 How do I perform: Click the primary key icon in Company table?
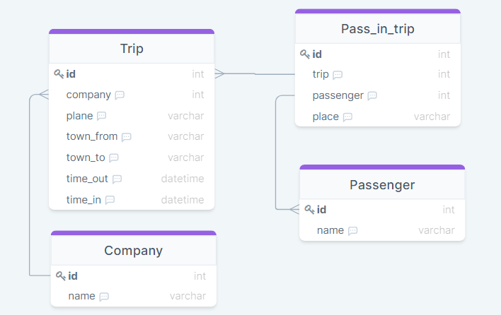pos(60,276)
